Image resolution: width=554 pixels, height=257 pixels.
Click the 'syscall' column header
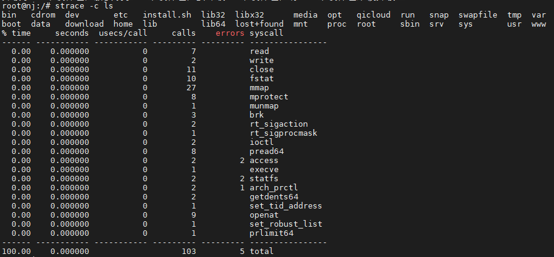267,33
